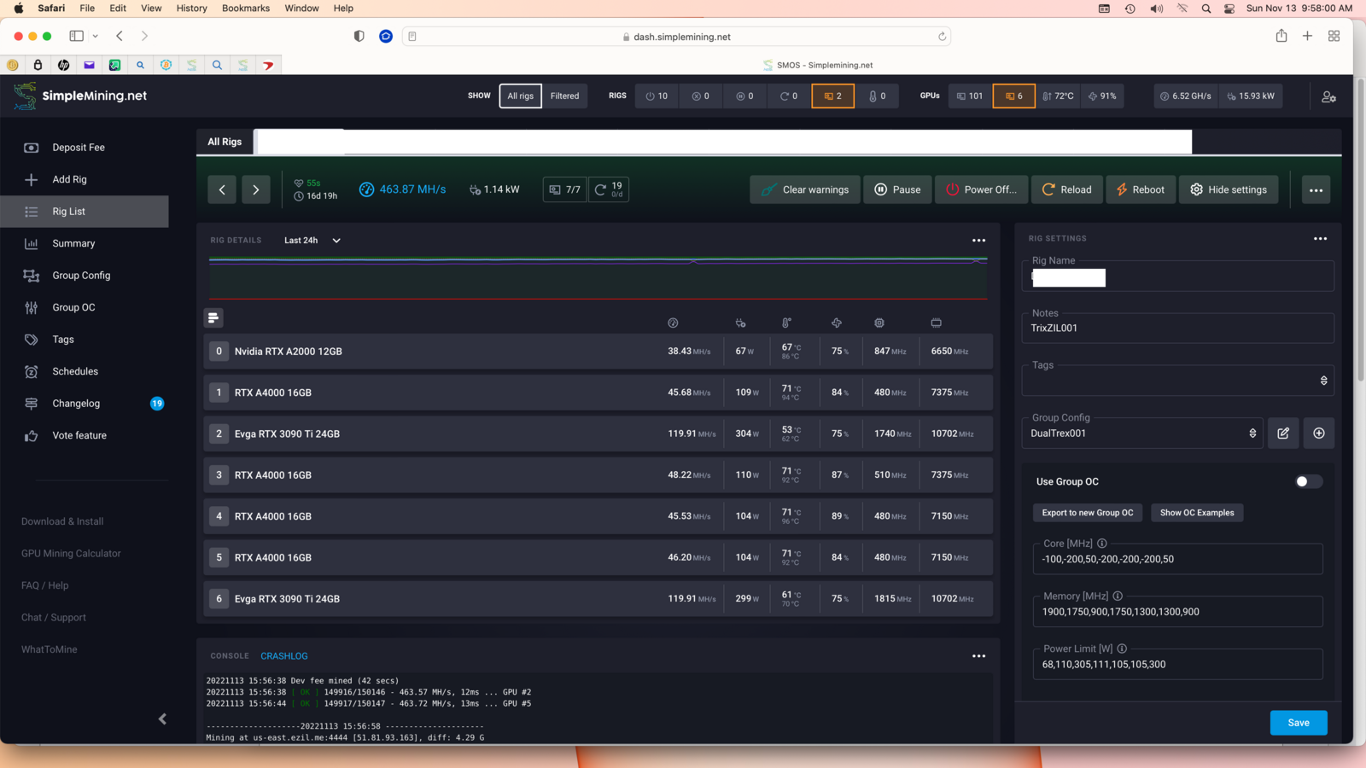Reload the miner
The height and width of the screenshot is (768, 1366).
tap(1066, 189)
